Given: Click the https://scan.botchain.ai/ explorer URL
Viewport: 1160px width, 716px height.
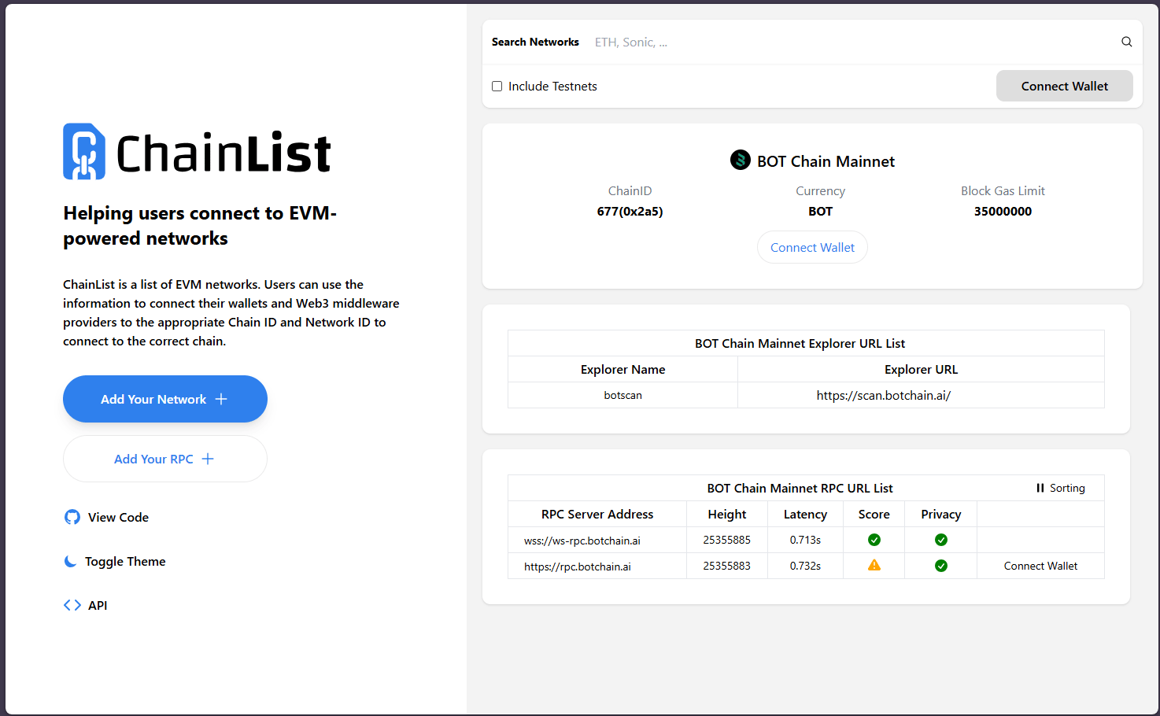Looking at the screenshot, I should pos(883,395).
